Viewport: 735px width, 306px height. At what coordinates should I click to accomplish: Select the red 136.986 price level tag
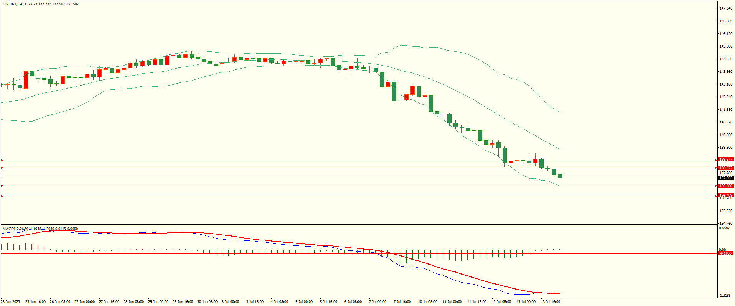coord(726,186)
